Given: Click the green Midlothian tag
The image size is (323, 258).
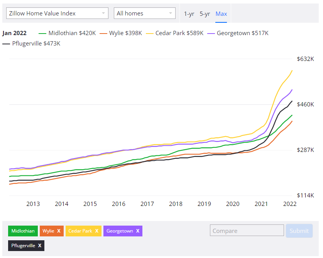Looking at the screenshot, I should 23,231.
